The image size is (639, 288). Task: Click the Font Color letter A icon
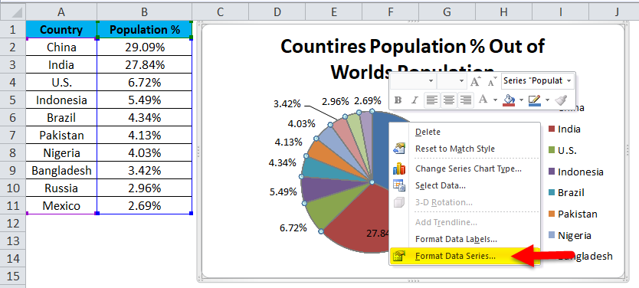(x=483, y=100)
